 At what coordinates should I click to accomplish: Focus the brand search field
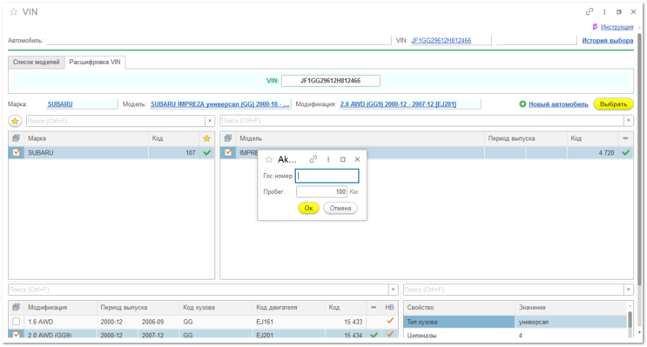click(116, 121)
